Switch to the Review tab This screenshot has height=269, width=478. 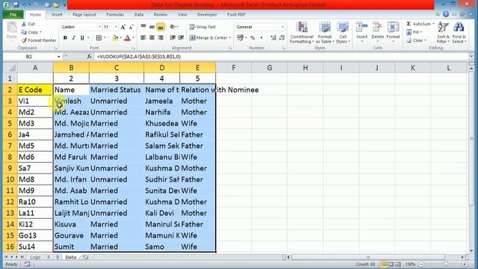tap(161, 15)
